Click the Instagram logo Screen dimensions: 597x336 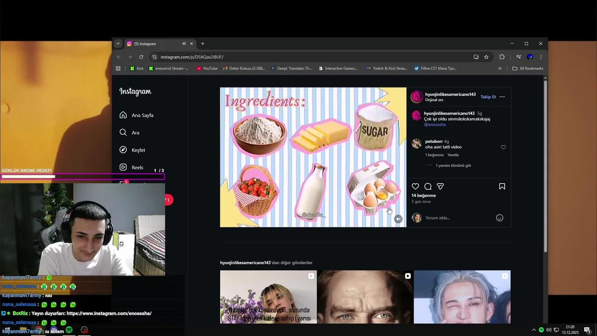click(x=135, y=91)
